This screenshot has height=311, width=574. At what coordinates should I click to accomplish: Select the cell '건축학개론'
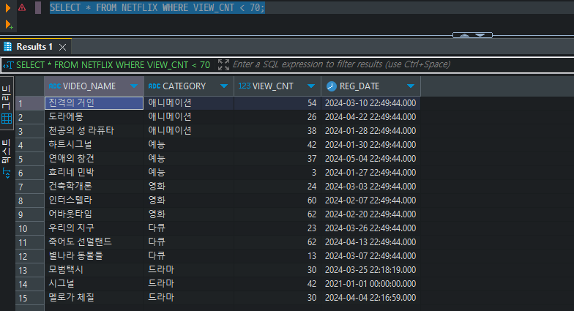point(94,187)
